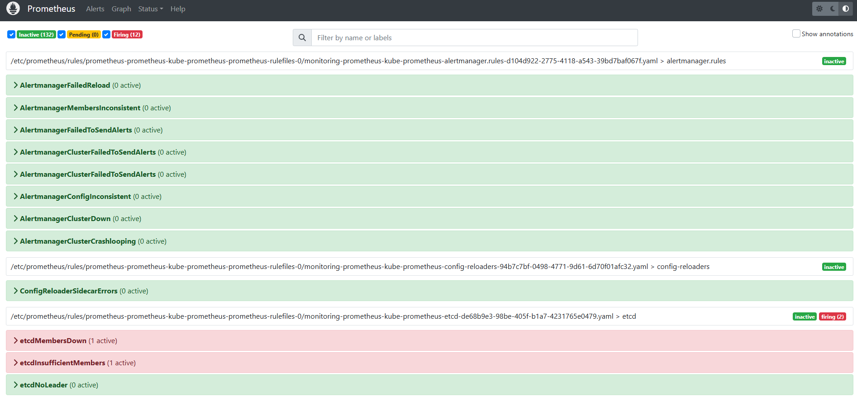Select browser-preferred theme contrast icon
The image size is (857, 396).
click(x=846, y=9)
